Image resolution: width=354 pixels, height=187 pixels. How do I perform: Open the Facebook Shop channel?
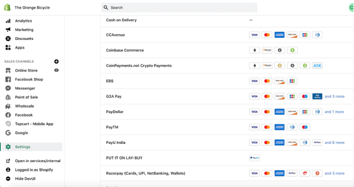coord(29,79)
